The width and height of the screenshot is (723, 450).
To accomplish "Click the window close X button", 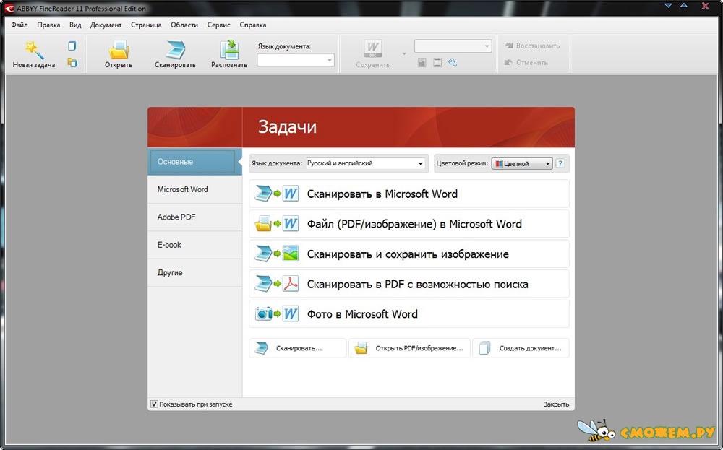I will [x=705, y=6].
